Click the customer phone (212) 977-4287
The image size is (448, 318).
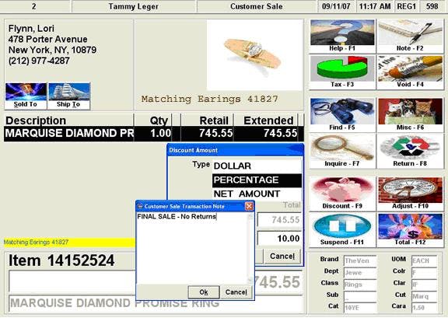39,61
